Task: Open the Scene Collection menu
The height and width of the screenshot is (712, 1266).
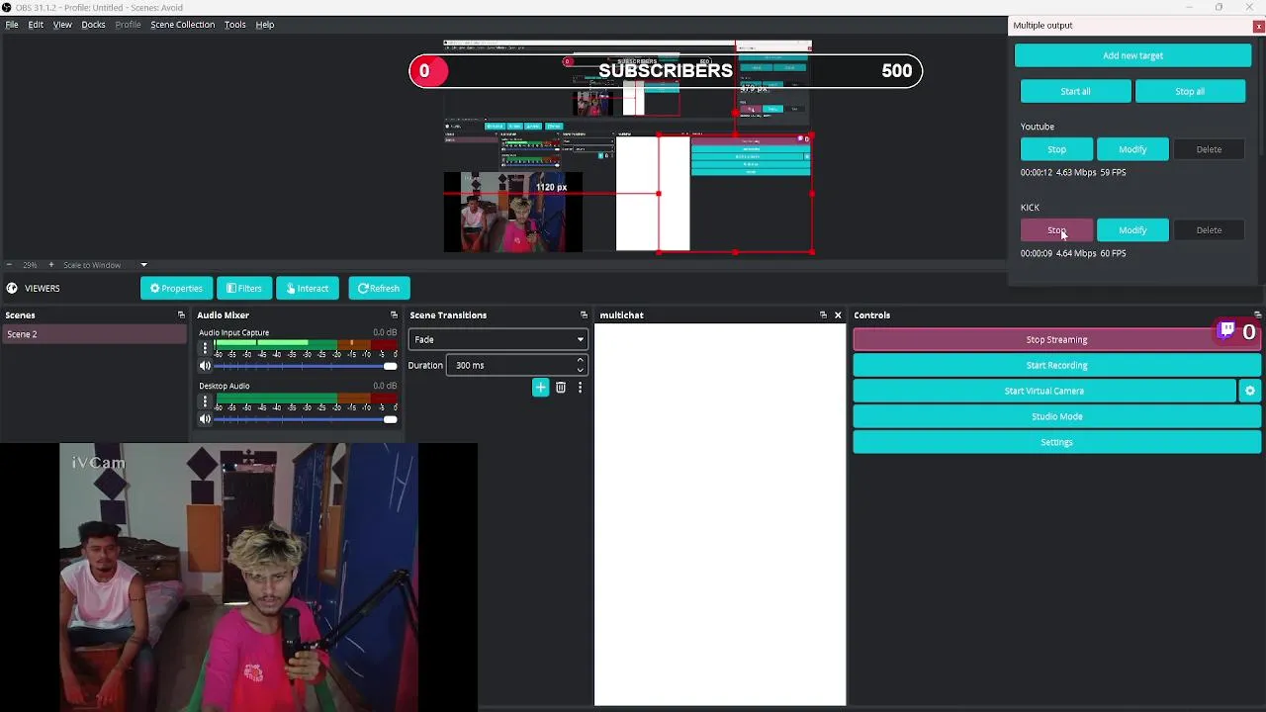Action: (x=182, y=25)
